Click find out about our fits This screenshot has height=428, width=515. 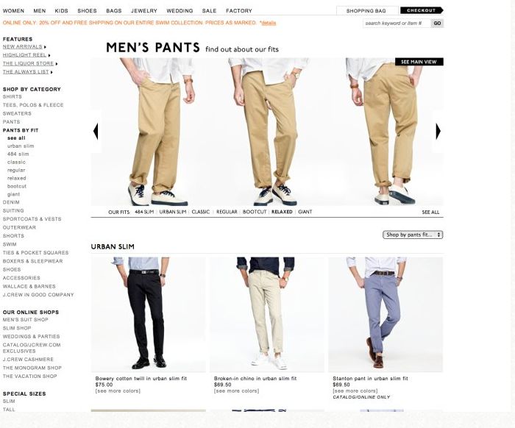click(x=242, y=49)
